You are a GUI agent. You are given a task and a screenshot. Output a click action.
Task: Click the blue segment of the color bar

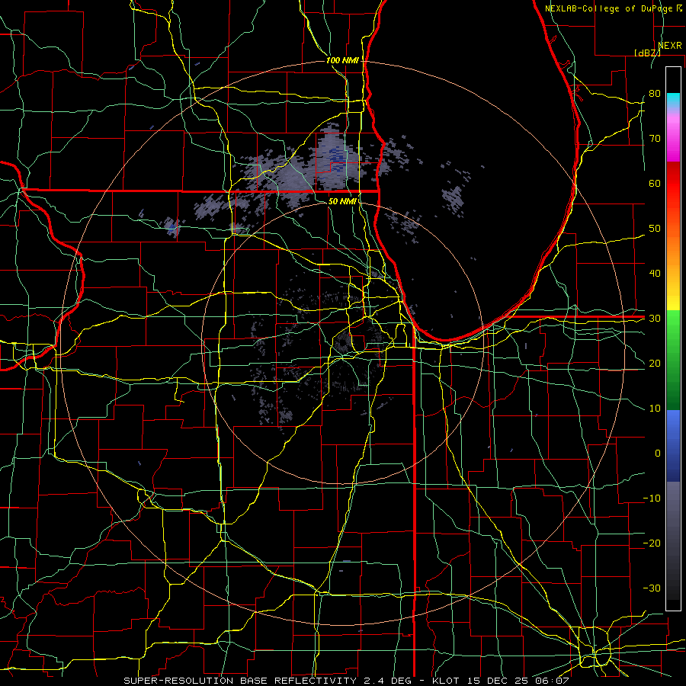pyautogui.click(x=673, y=445)
